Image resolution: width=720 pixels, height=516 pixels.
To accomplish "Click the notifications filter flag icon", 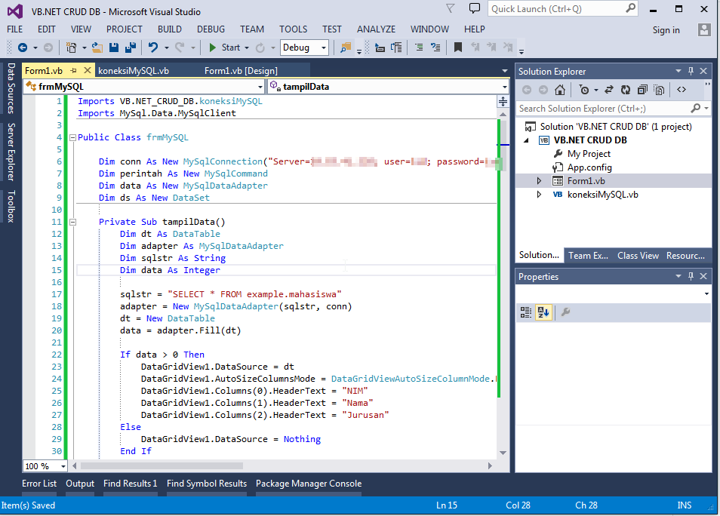I will click(x=451, y=8).
